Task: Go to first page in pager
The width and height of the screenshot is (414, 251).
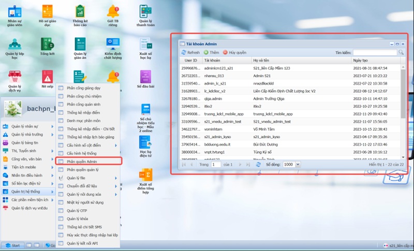Action: [184, 165]
